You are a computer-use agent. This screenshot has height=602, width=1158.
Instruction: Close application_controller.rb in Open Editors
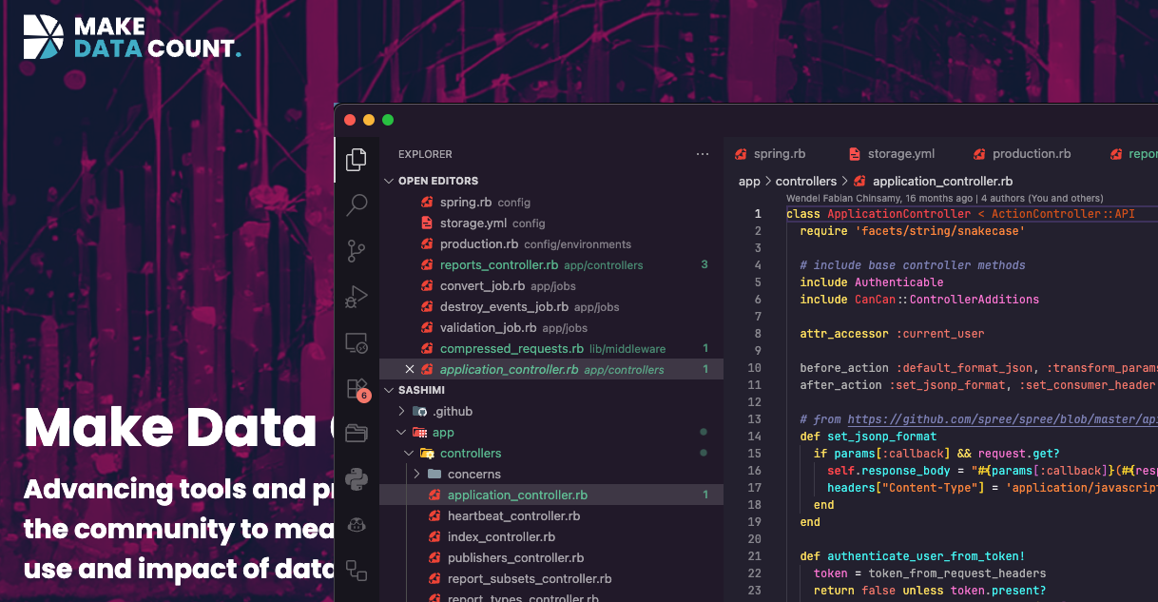point(410,369)
